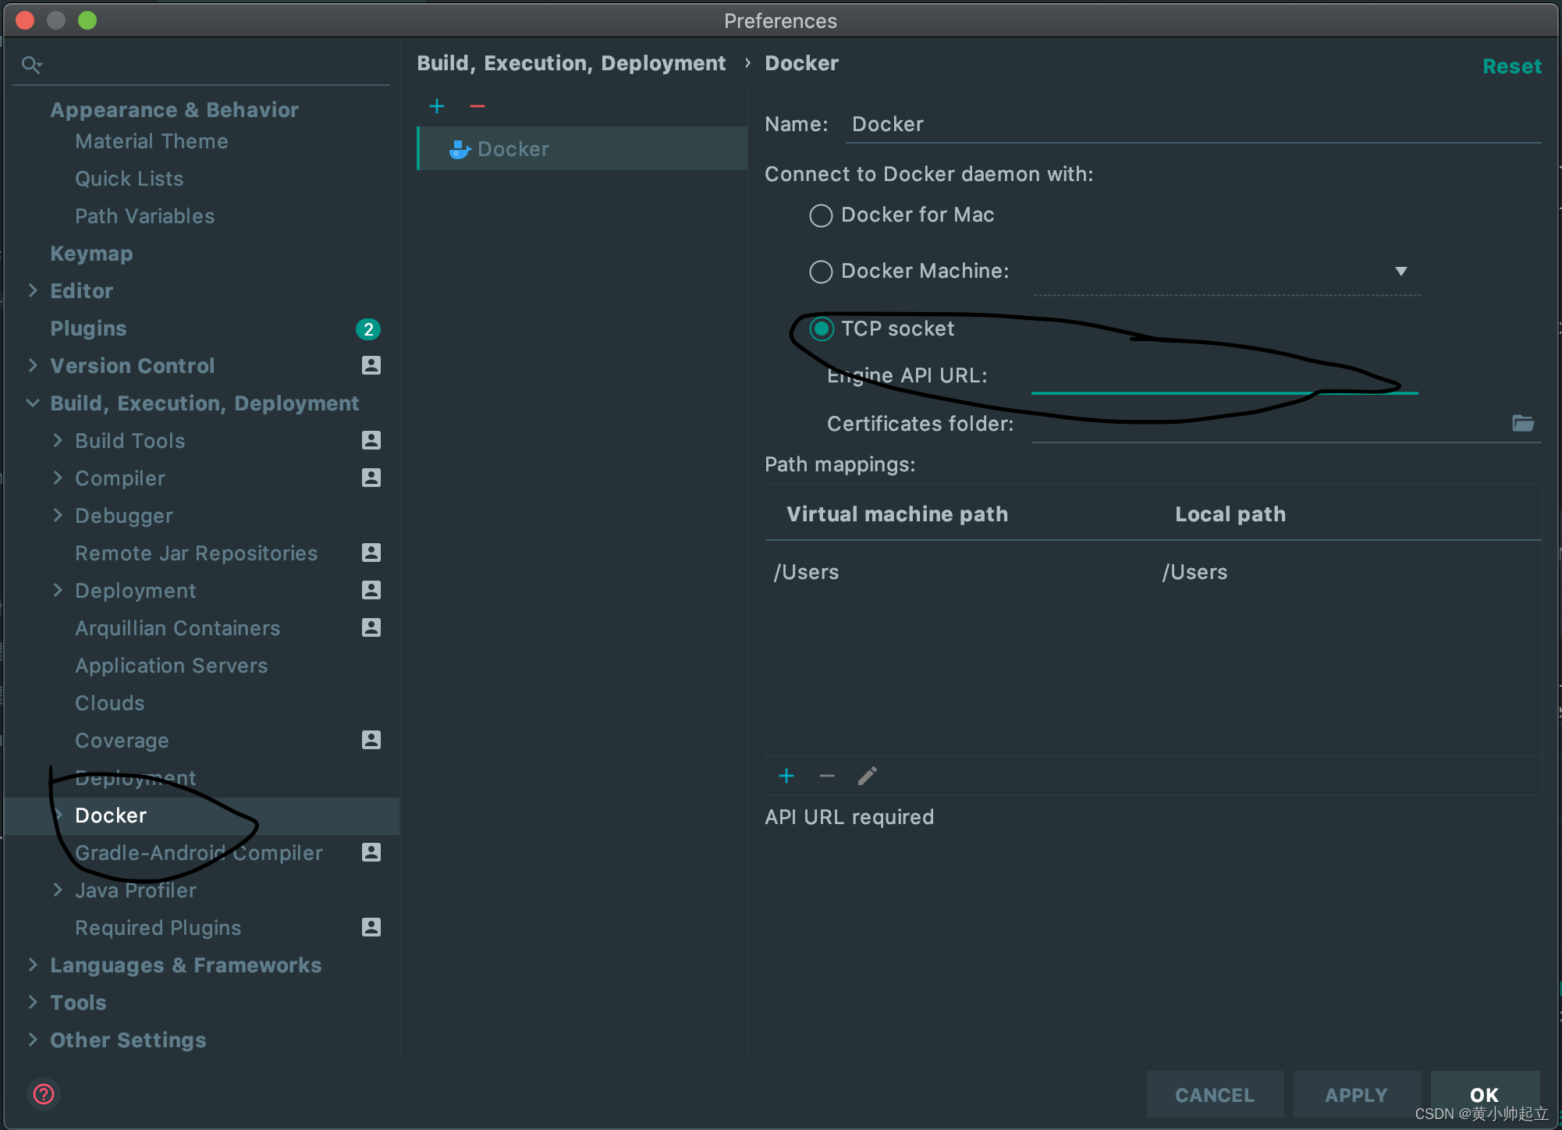Click the Local path column header
The height and width of the screenshot is (1130, 1562).
pos(1230,514)
